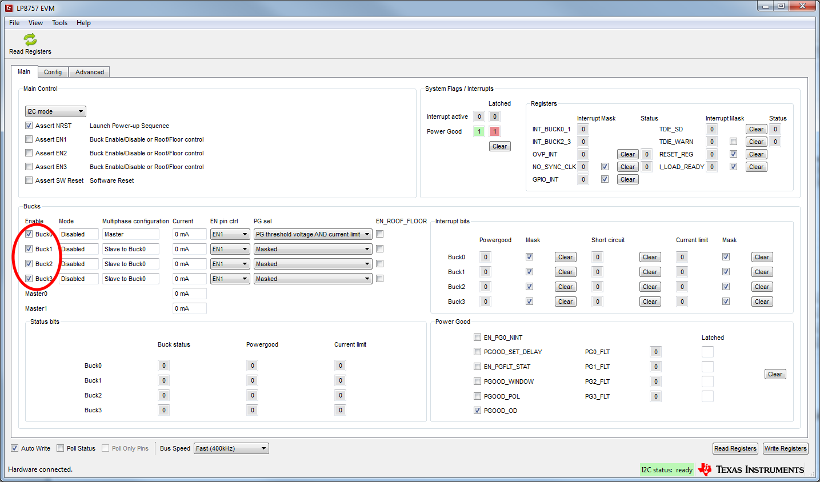Toggle I_LOAD_READY interrupt mask checkbox
Viewport: 820px width, 482px height.
click(733, 167)
